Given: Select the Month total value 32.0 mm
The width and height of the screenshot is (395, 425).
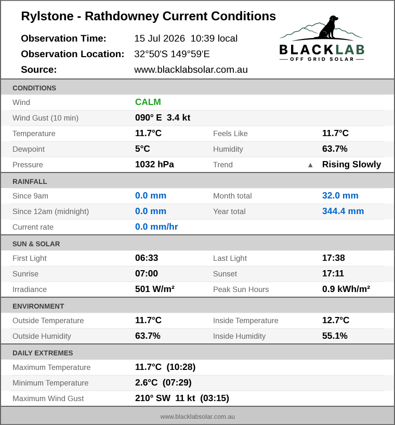Looking at the screenshot, I should [340, 195].
